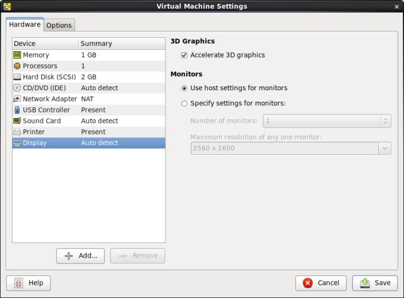Click the red X icon on Cancel

click(307, 283)
